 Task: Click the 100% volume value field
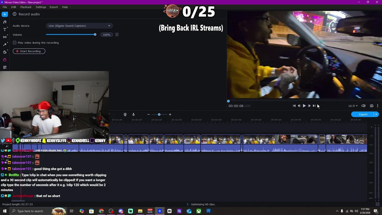[x=107, y=35]
